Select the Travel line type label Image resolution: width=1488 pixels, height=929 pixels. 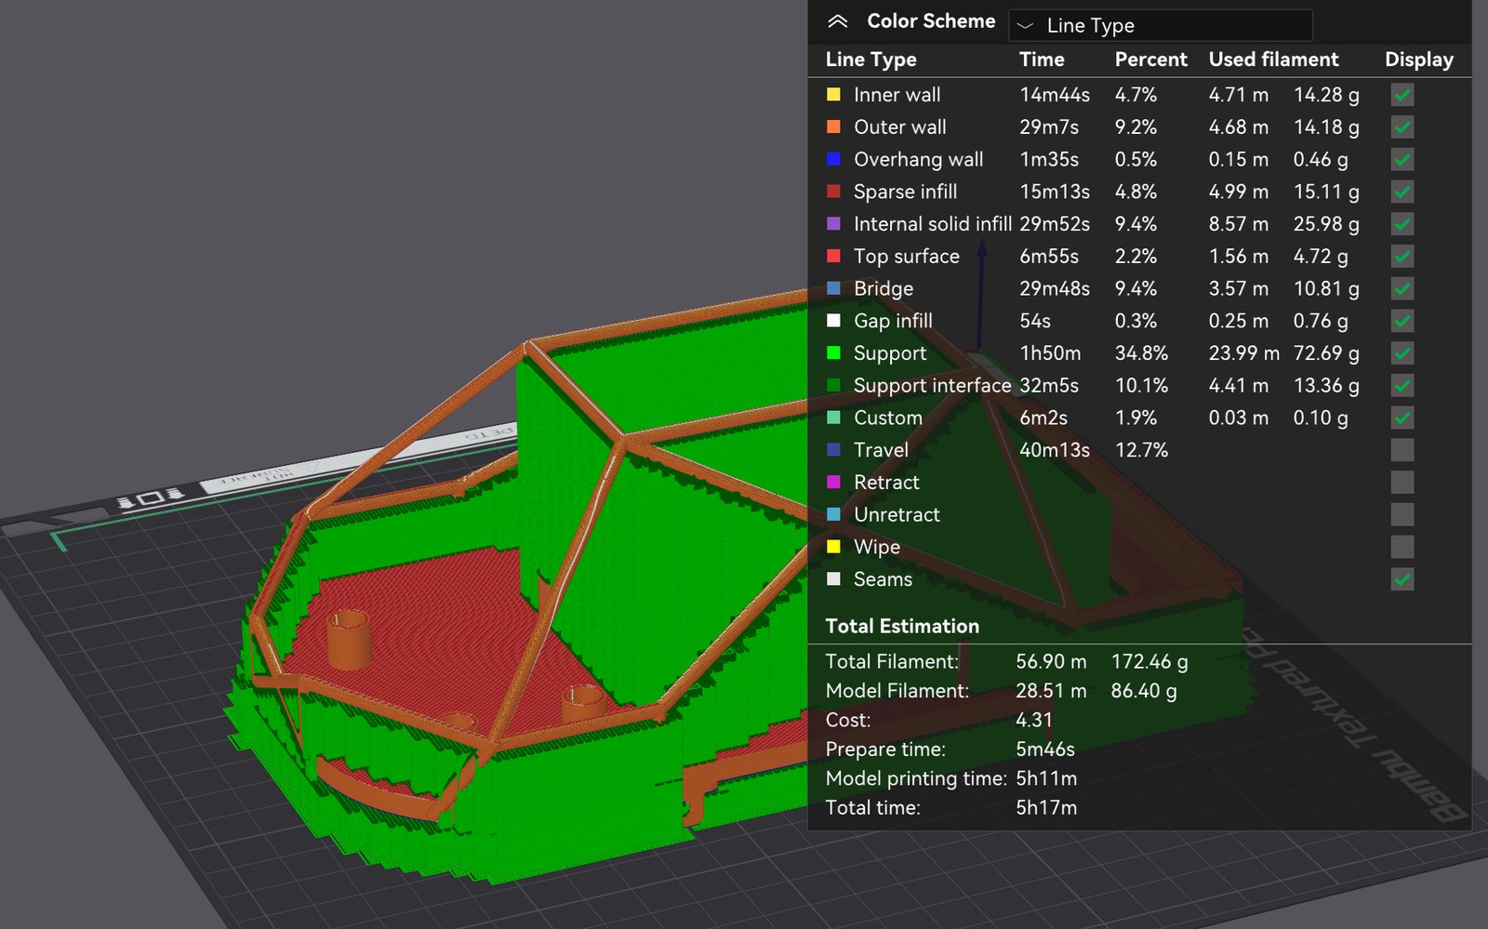[x=881, y=450]
